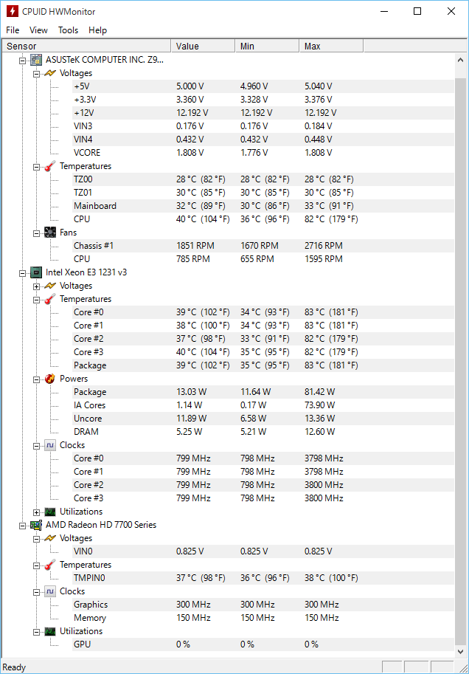Click the thermometer icon for motherboard Temperatures
This screenshot has width=469, height=674.
[50, 166]
